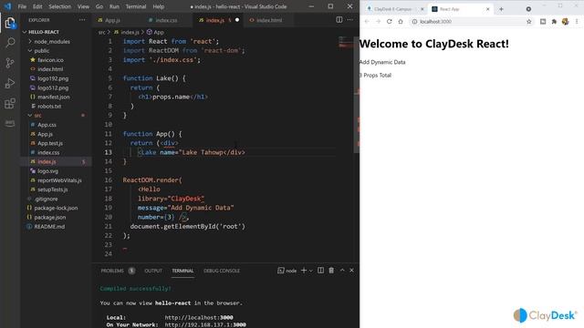
Task: Maximize the panel with up chevron
Action: click(x=342, y=271)
